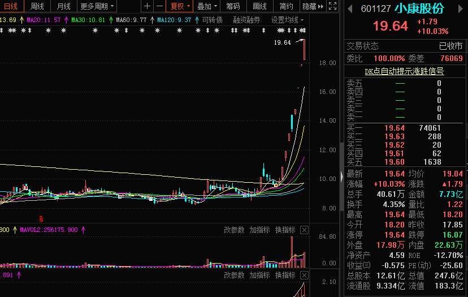
Task: Switch to the 月线 monthly chart tab
Action: (63, 6)
